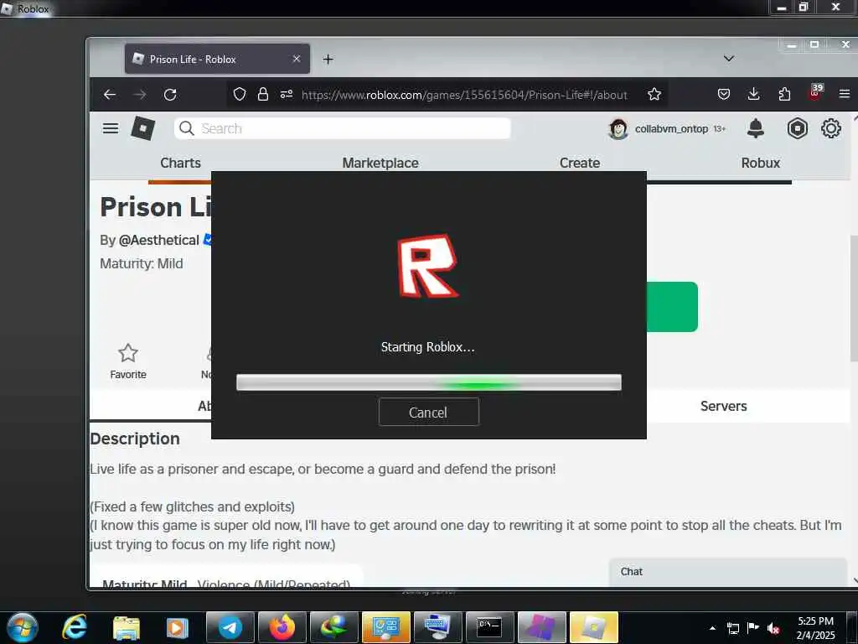Screen dimensions: 858x644
Task: View site security padlock info
Action: coord(262,94)
